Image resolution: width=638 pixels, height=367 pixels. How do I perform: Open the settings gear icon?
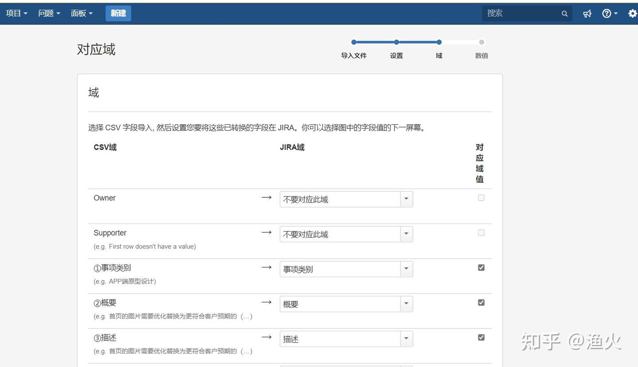tap(632, 14)
